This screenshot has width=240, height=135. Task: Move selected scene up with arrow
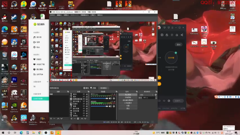pos(58,118)
